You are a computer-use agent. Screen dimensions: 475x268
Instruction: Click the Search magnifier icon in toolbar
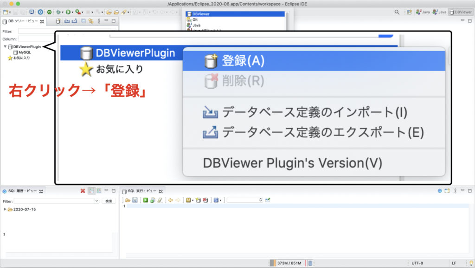(x=397, y=12)
